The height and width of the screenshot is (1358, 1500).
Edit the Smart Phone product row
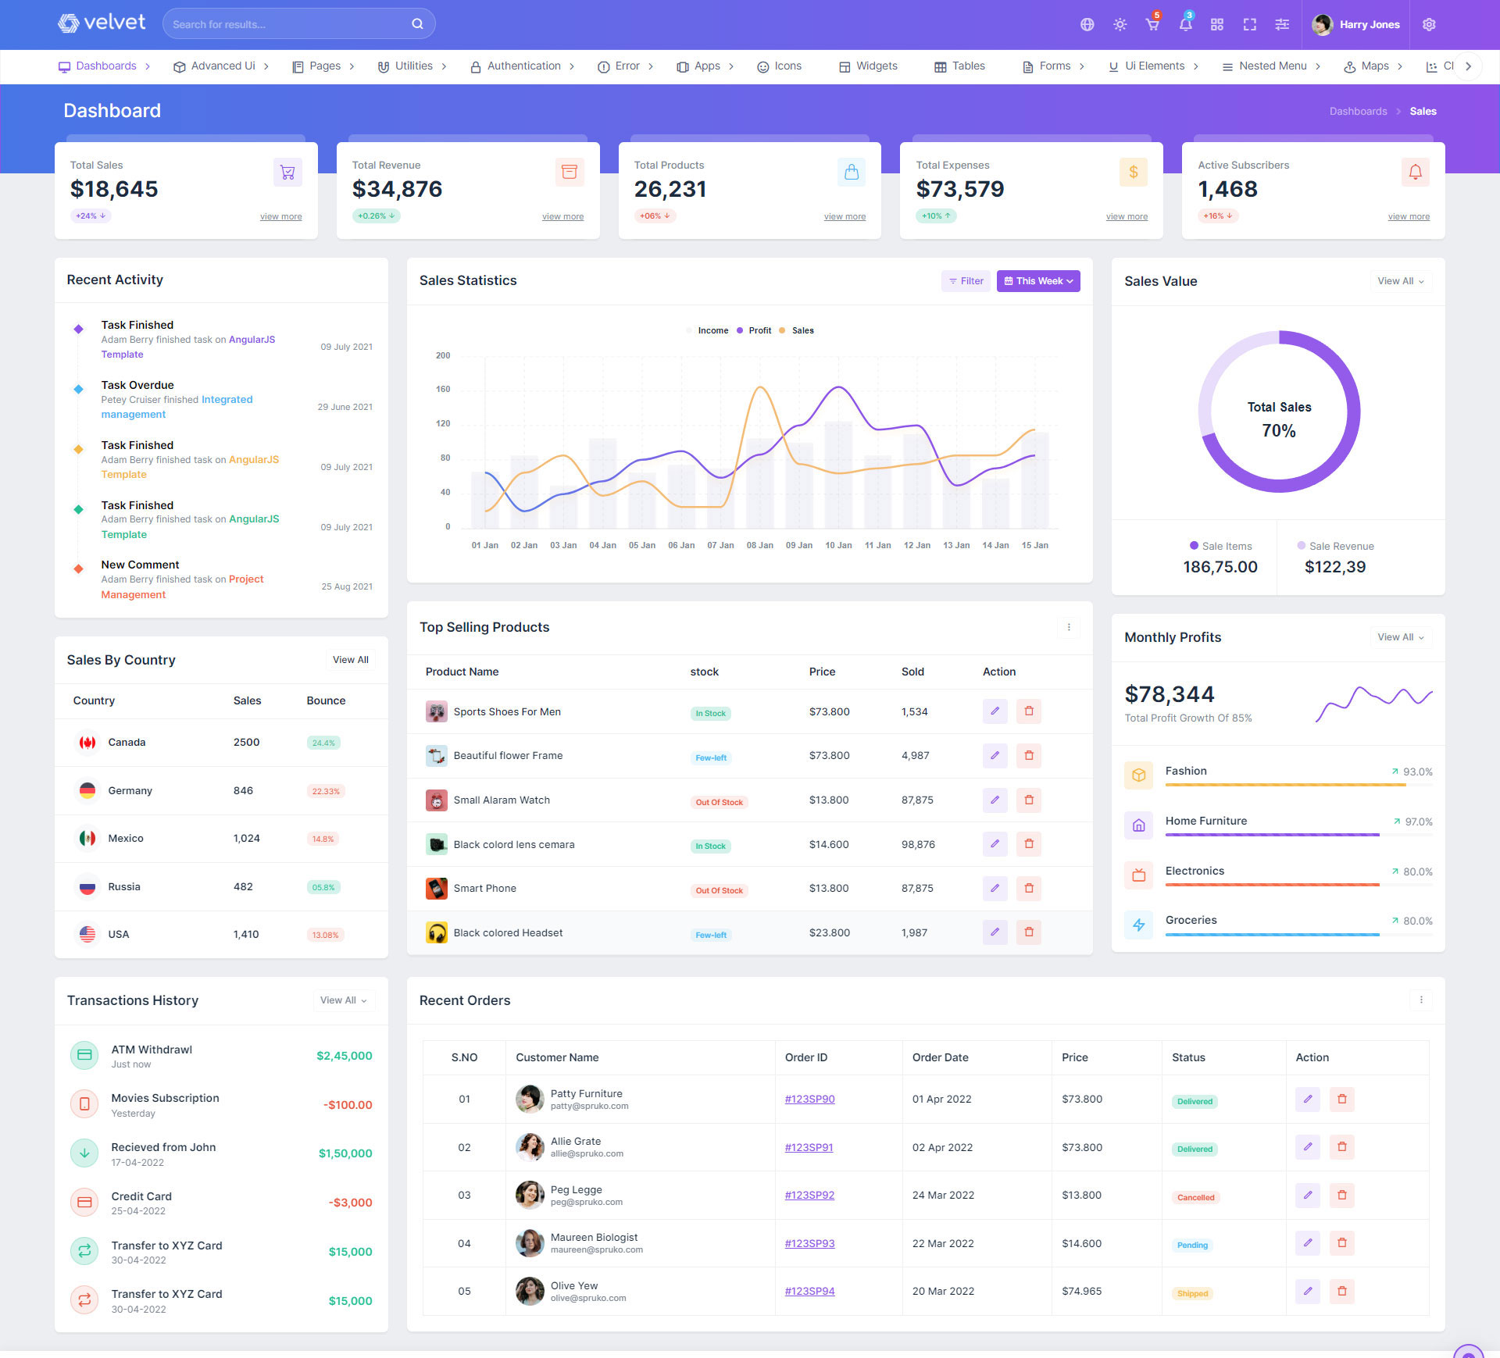click(x=995, y=888)
